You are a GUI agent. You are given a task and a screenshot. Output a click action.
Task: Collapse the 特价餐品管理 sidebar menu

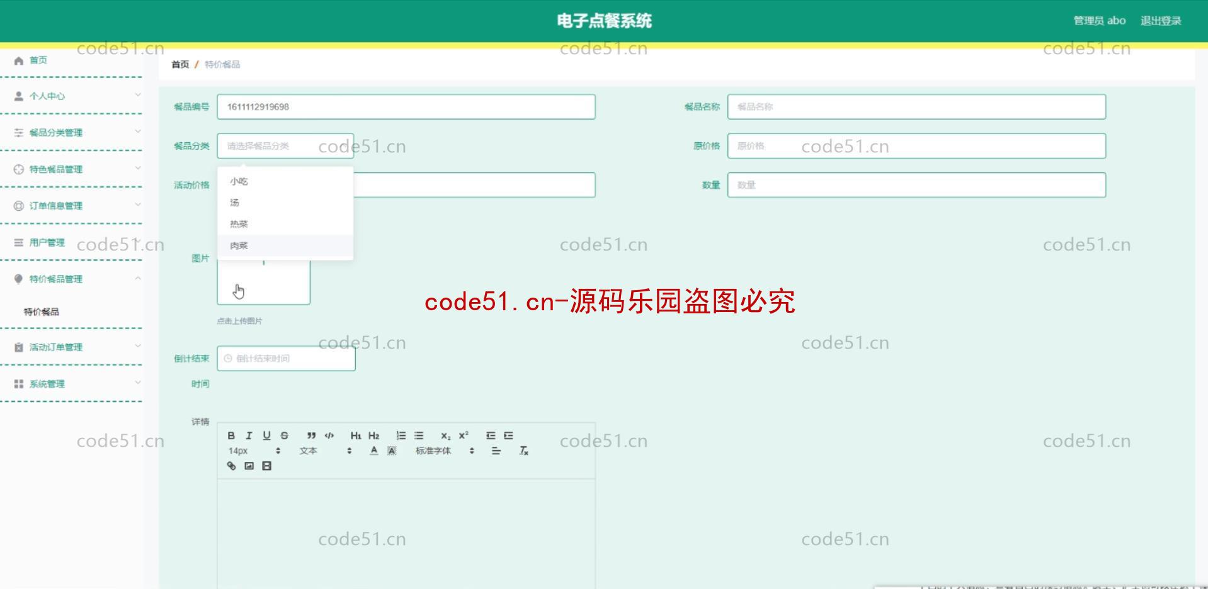71,279
